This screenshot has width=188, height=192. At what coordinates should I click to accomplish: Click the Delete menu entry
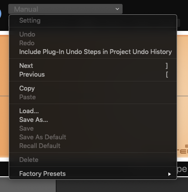pos(93,160)
